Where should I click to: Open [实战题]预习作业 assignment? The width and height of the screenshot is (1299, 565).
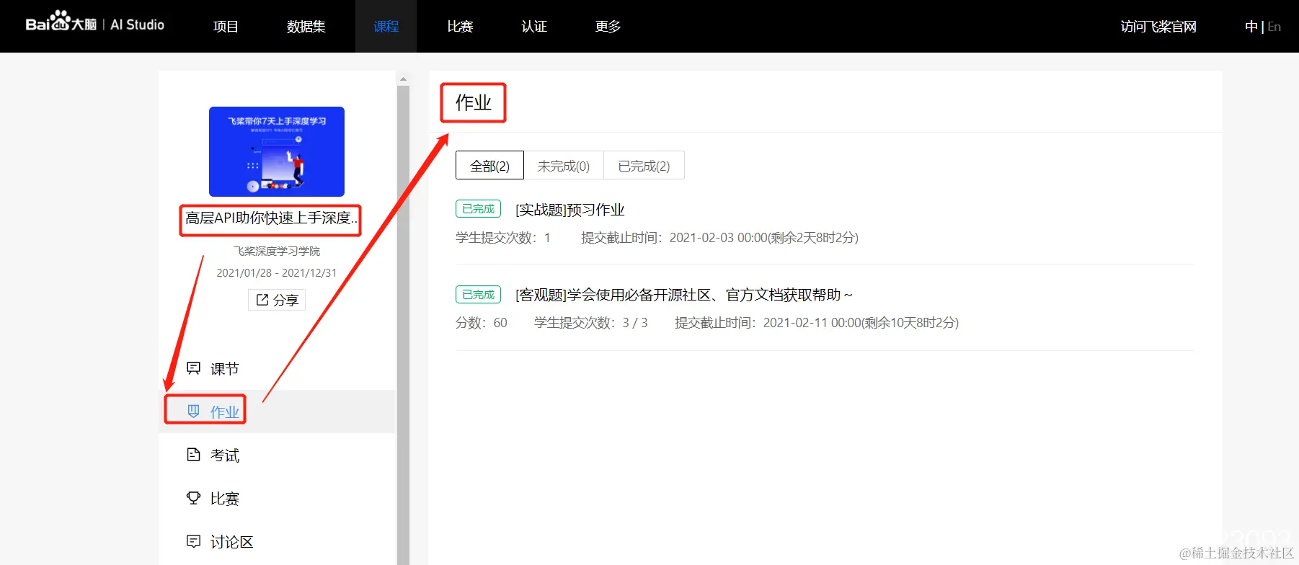pos(569,210)
